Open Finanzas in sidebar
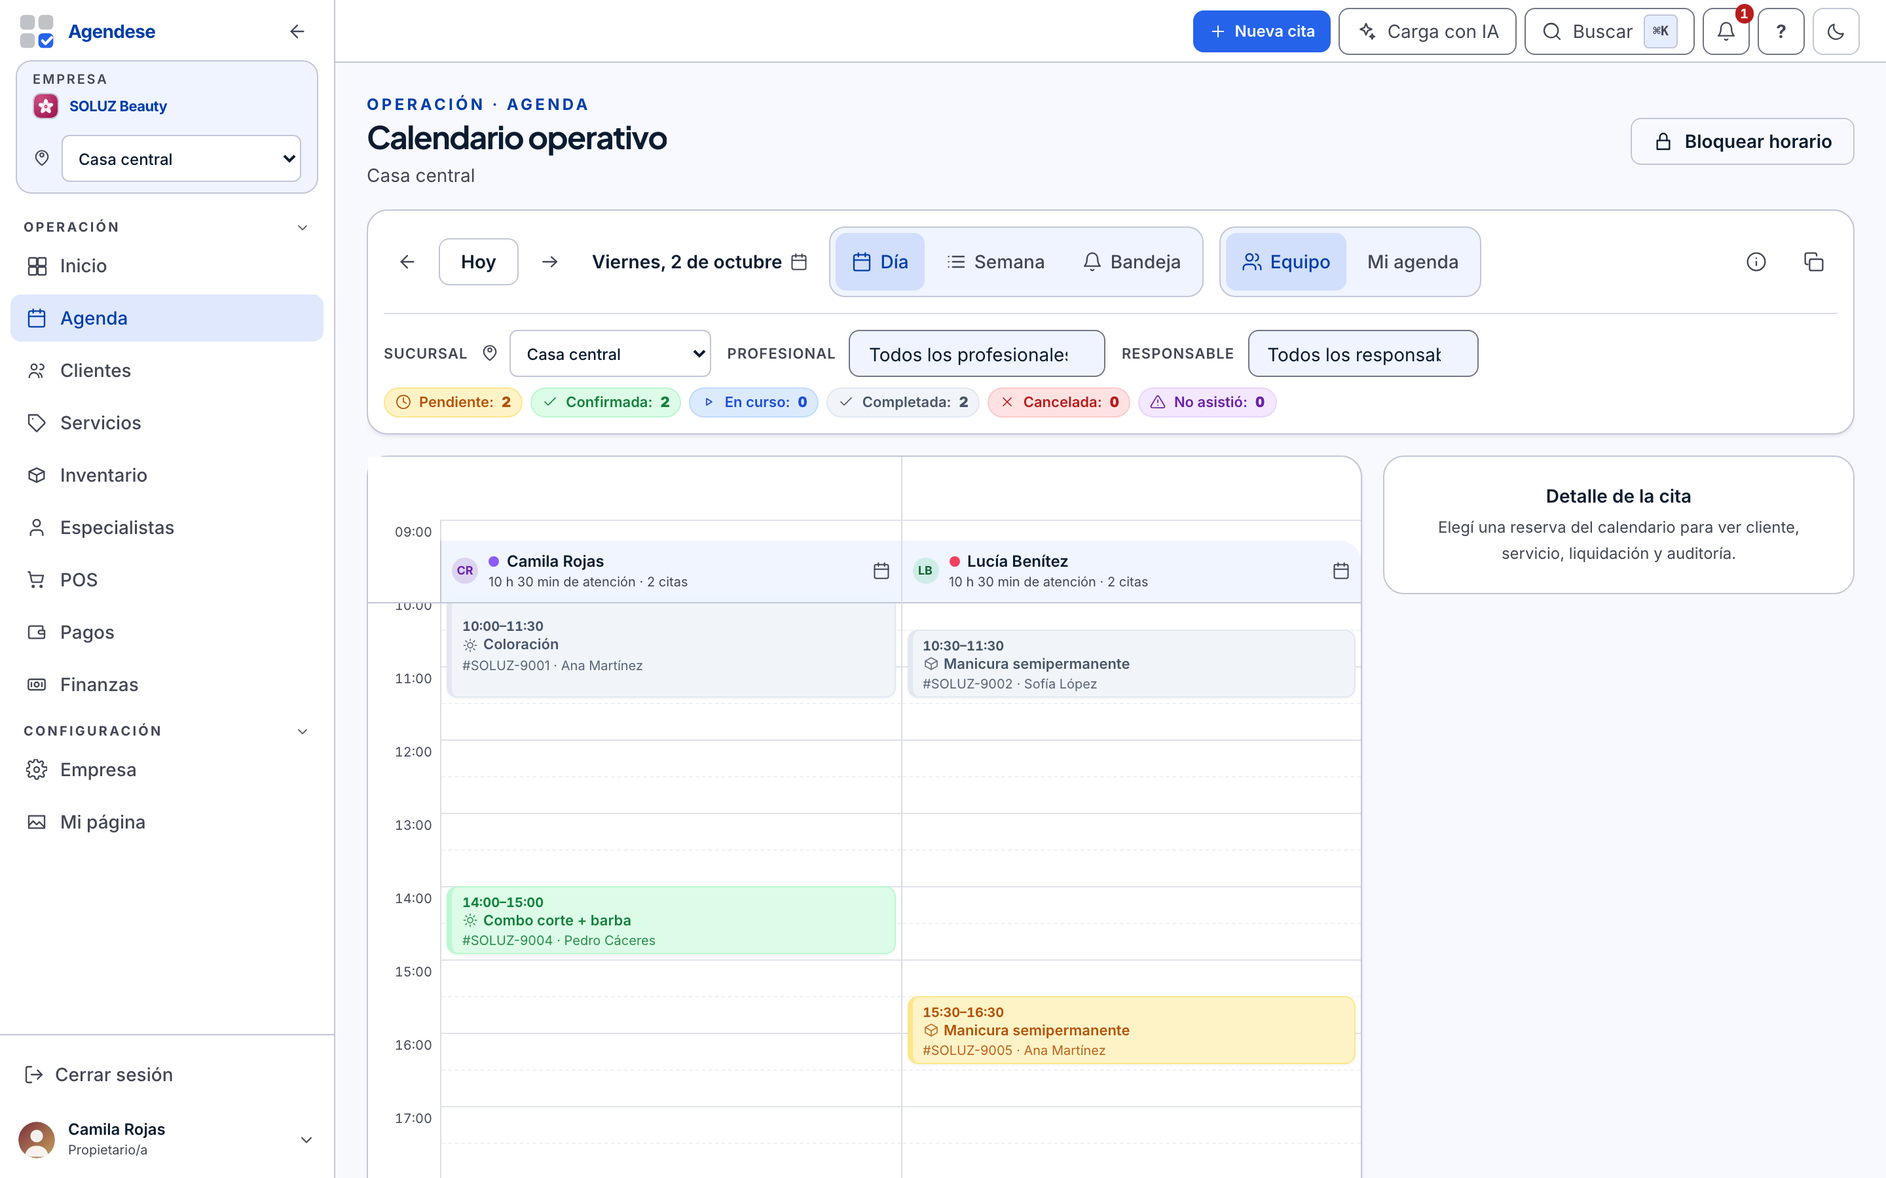This screenshot has width=1886, height=1178. (x=167, y=684)
